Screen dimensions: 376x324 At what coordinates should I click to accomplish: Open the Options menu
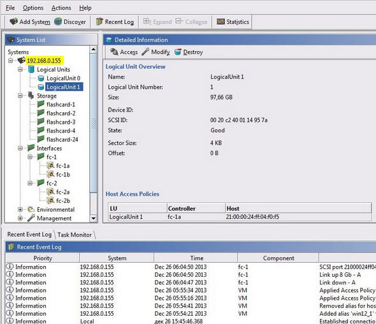click(x=33, y=8)
